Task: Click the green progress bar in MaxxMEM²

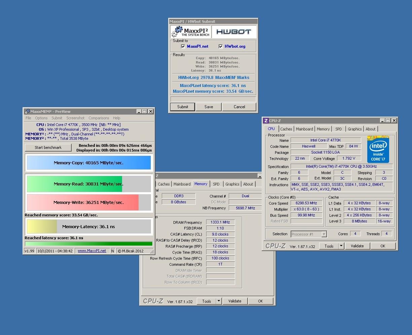Action: (89, 244)
